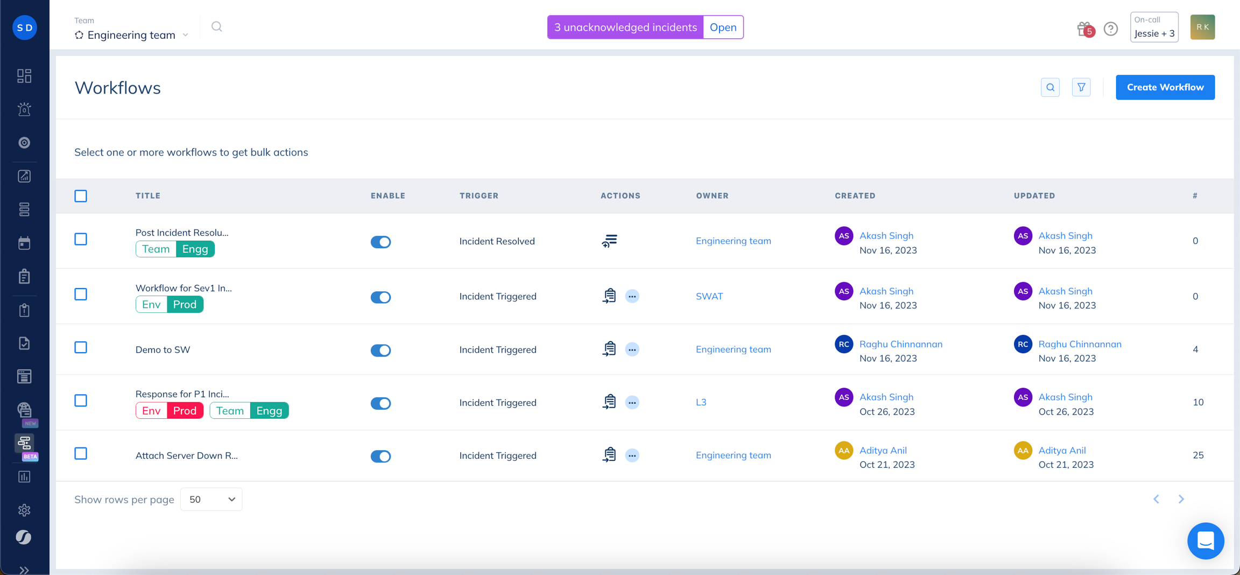
Task: Click the target circle icon in the sidebar
Action: 24,143
